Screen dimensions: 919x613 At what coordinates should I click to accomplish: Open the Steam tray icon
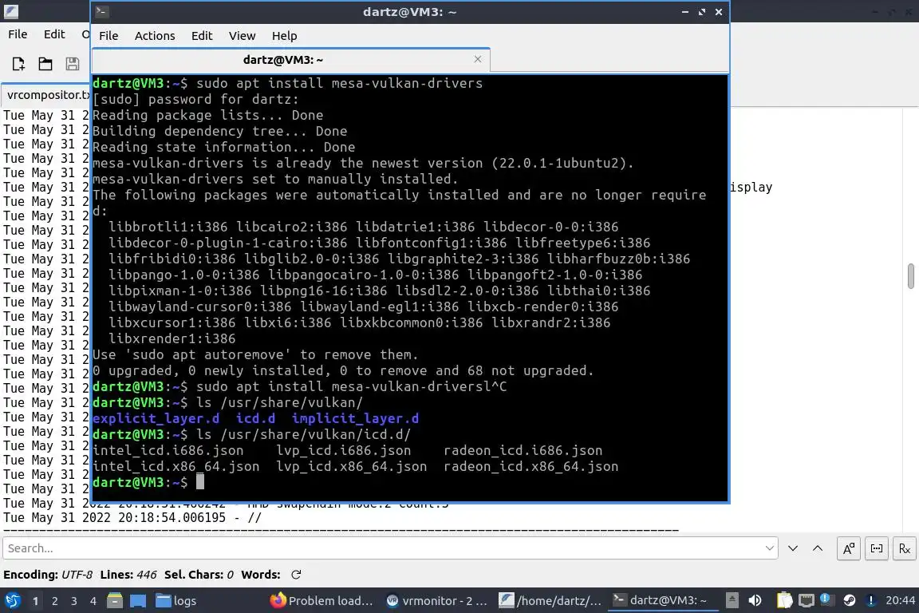tap(850, 600)
